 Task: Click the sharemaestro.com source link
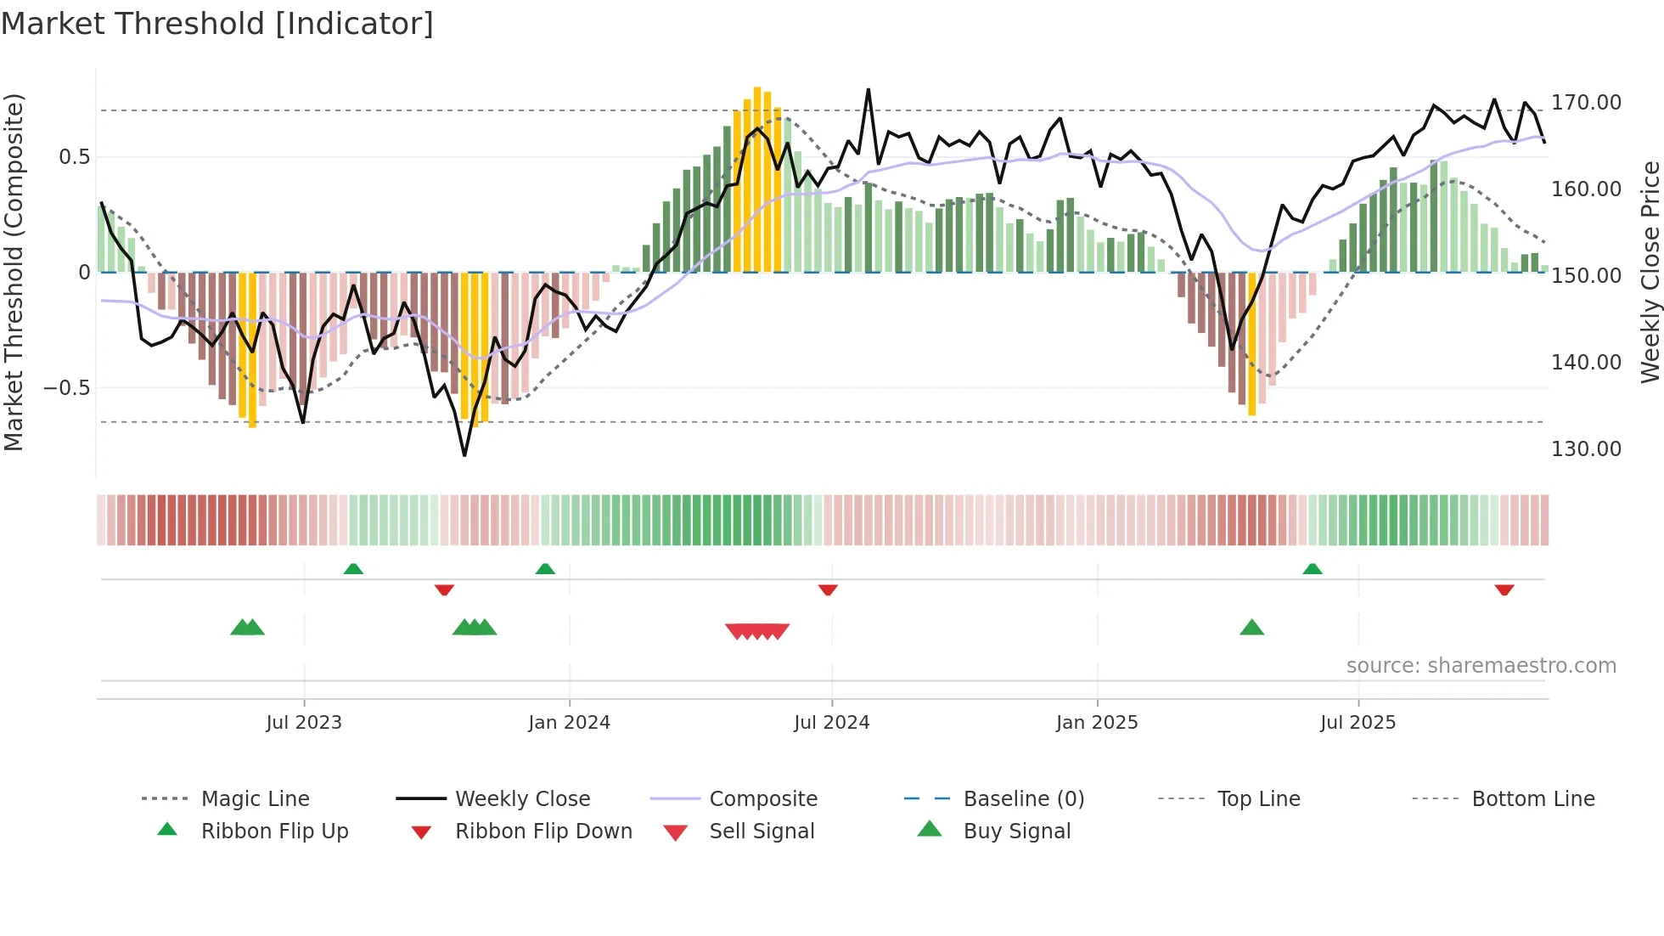(1481, 666)
